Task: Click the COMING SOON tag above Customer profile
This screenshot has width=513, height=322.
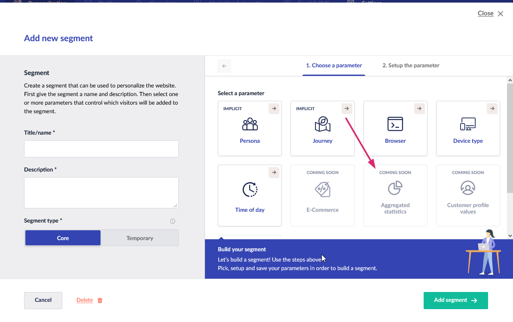Action: (x=468, y=172)
